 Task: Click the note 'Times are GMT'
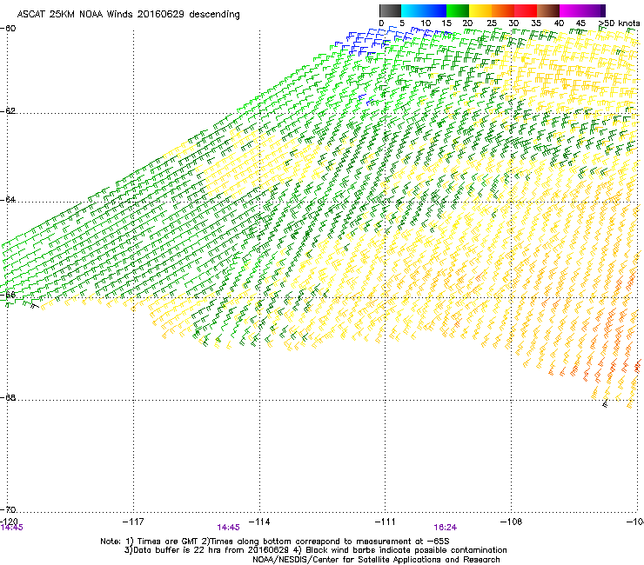pos(166,542)
